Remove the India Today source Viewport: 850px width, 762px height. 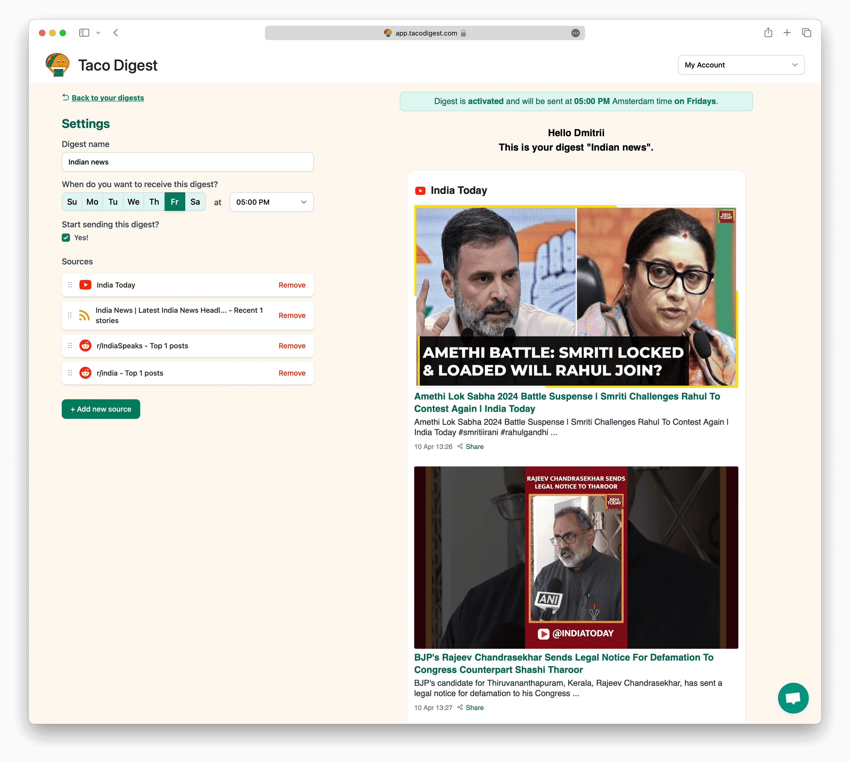(292, 285)
